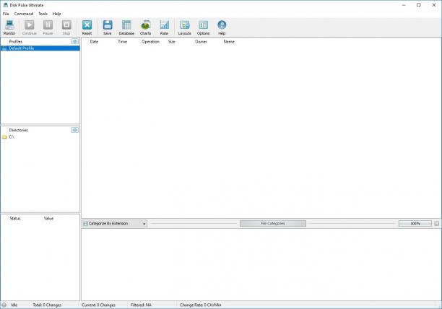Sort by the Operation column header
Viewport: 442px width, 309px height.
[150, 41]
